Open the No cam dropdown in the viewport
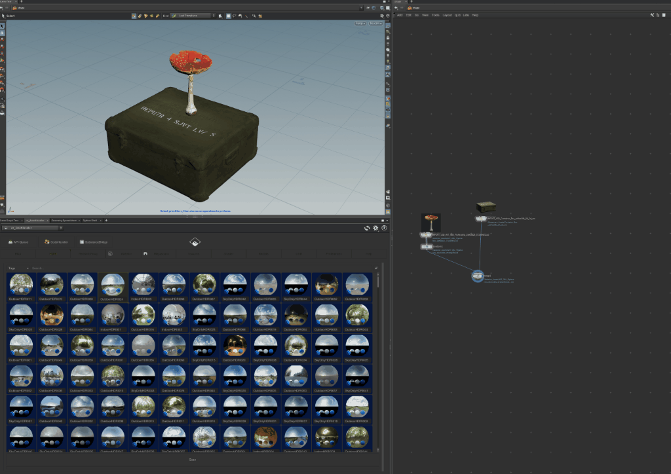671x474 pixels. [x=375, y=24]
